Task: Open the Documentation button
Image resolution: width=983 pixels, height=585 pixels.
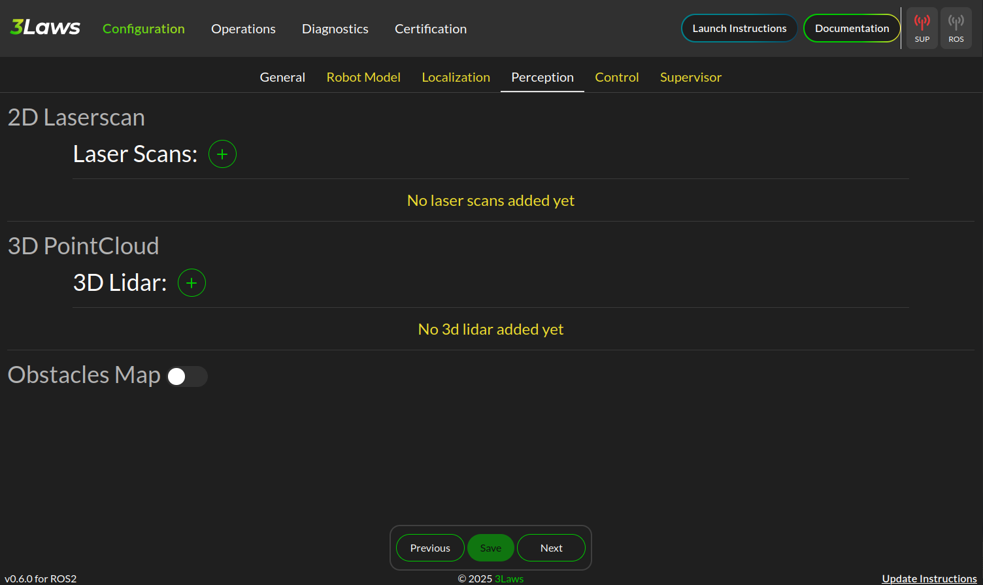Action: [852, 28]
